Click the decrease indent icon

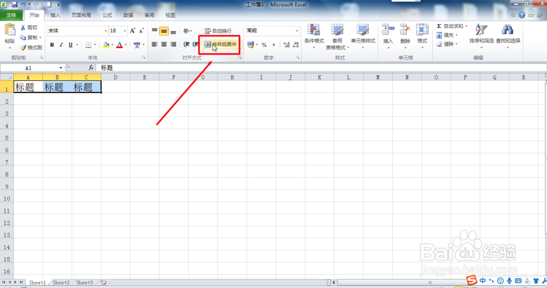pos(187,44)
